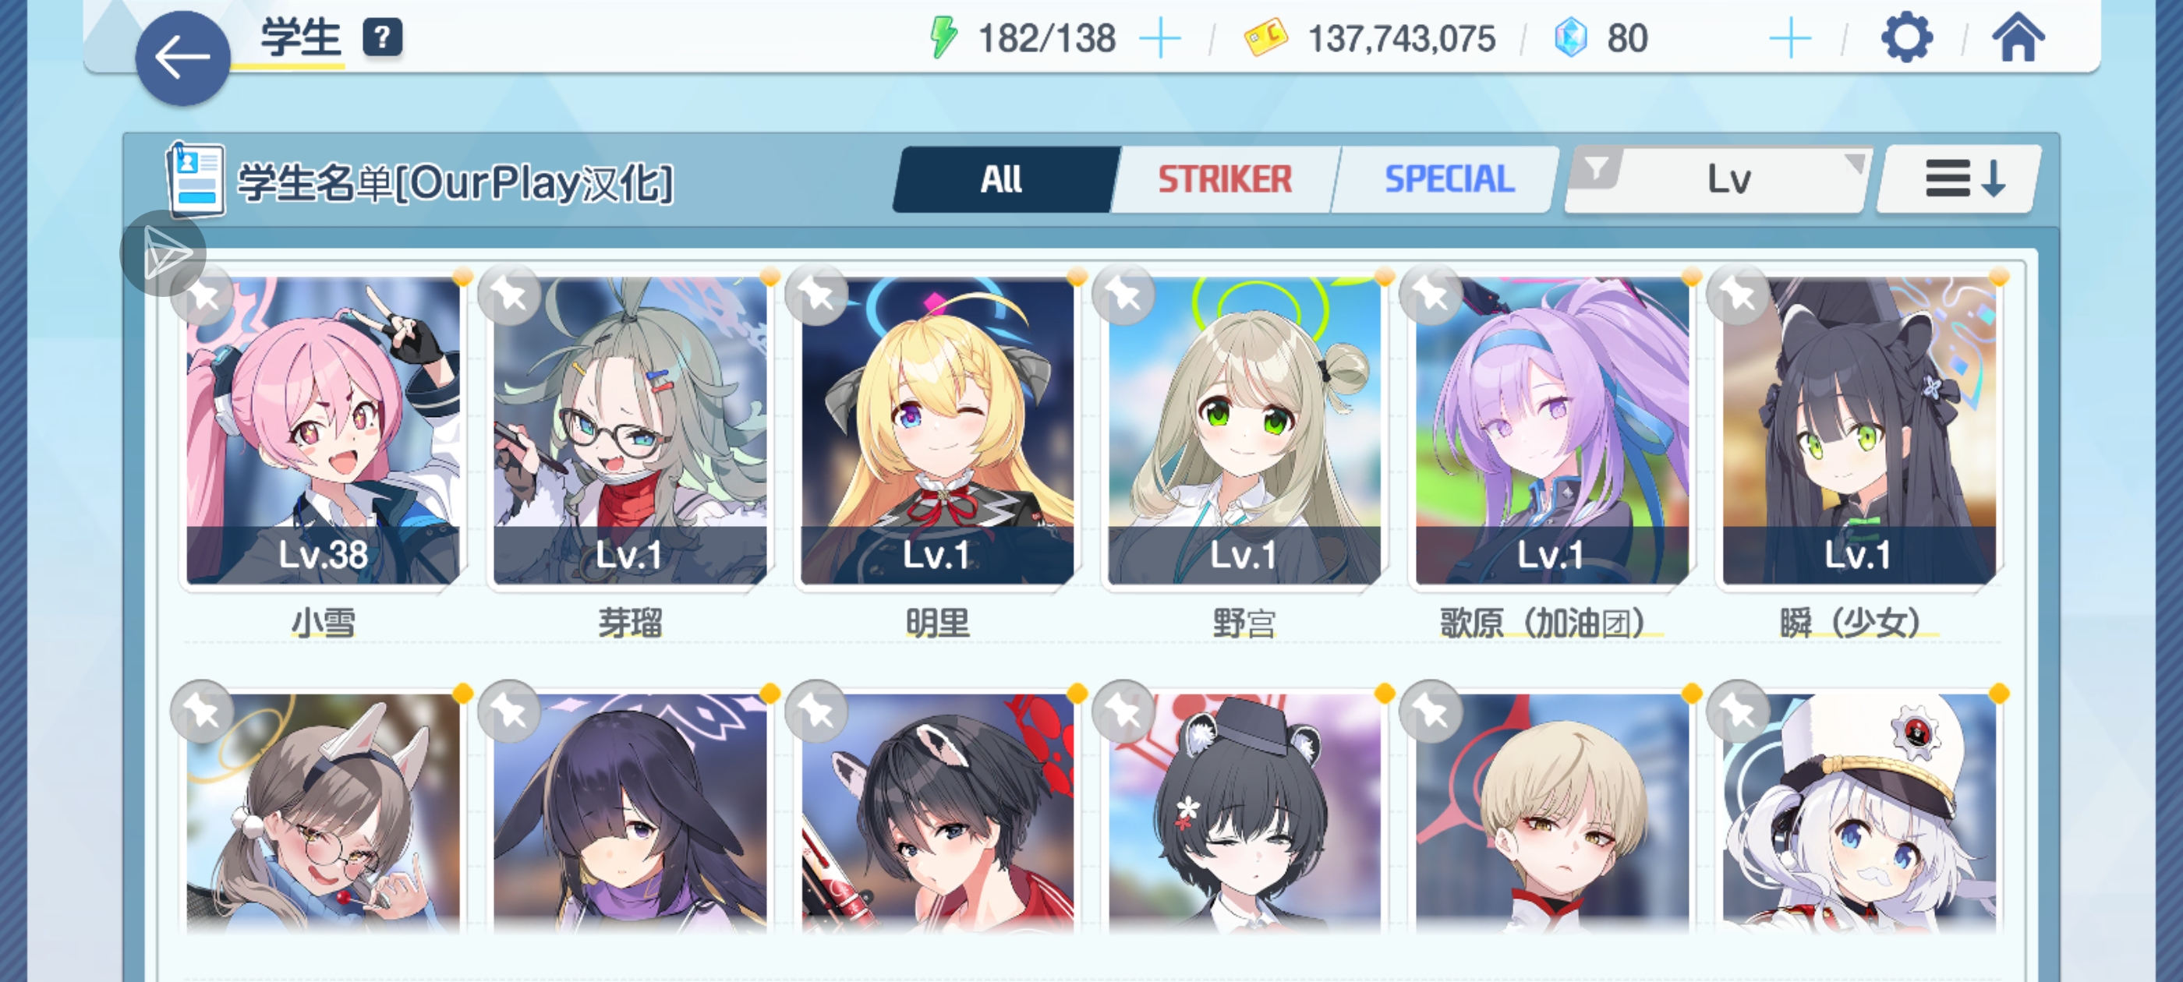Add energy with the plus beside 182/138
Screen dimensions: 2183x982
click(1160, 39)
